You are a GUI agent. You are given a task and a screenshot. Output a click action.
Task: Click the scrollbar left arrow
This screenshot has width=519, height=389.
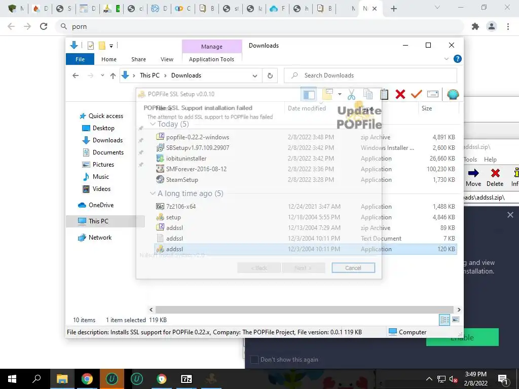point(151,309)
